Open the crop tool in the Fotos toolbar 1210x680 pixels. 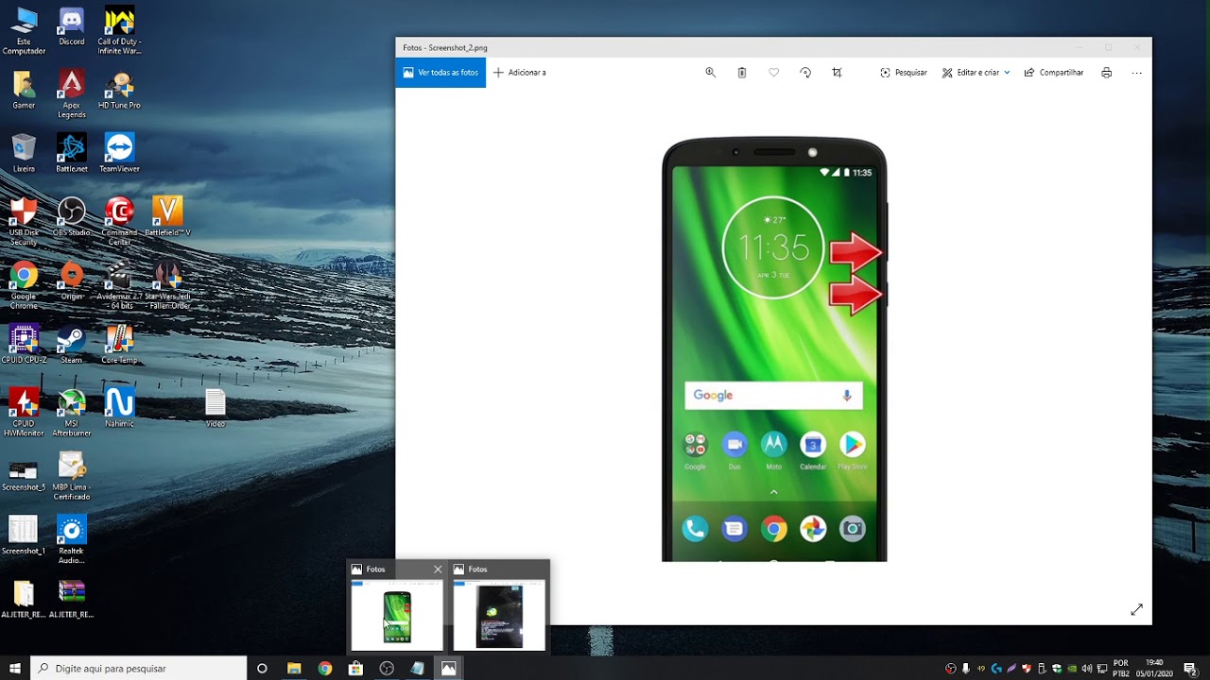click(x=837, y=73)
